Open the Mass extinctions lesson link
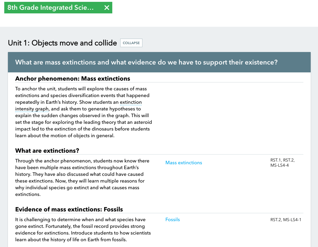Image resolution: width=318 pixels, height=247 pixels. (183, 163)
